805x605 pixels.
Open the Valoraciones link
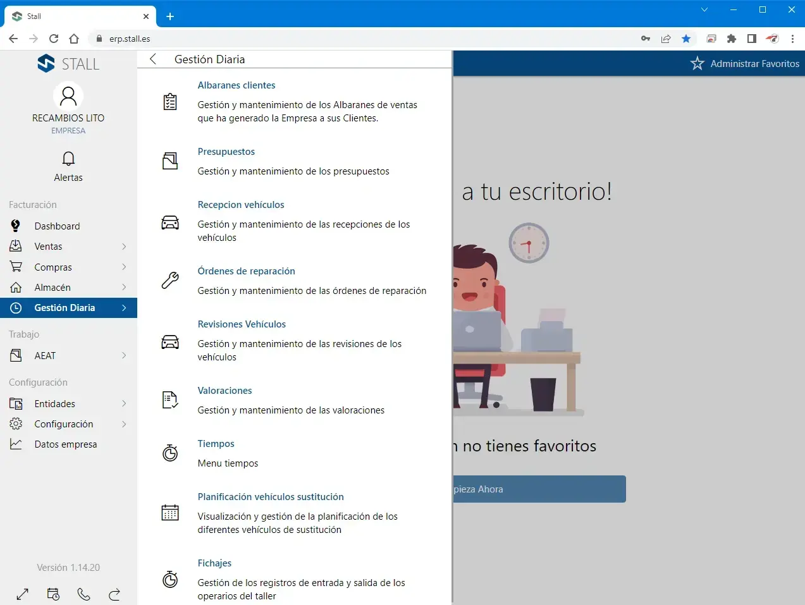pos(224,391)
